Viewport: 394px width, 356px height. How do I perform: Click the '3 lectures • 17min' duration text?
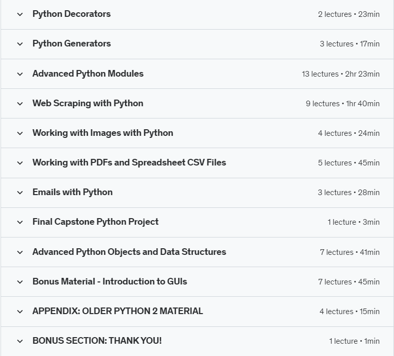(x=350, y=44)
